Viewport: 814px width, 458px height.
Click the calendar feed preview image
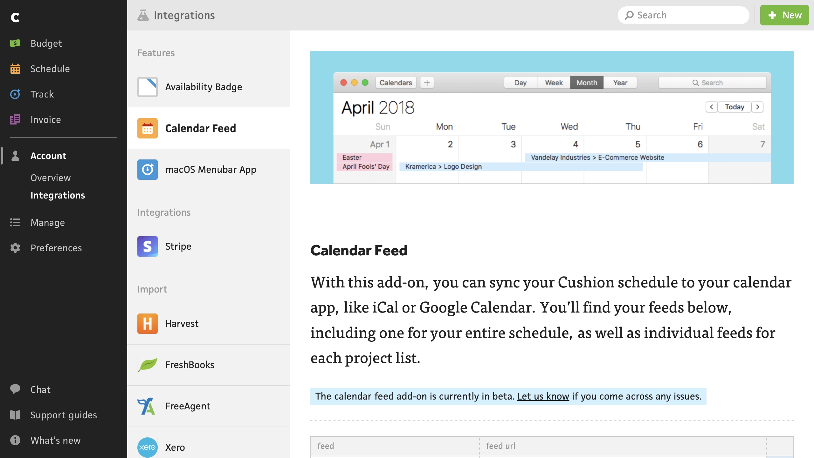(552, 117)
